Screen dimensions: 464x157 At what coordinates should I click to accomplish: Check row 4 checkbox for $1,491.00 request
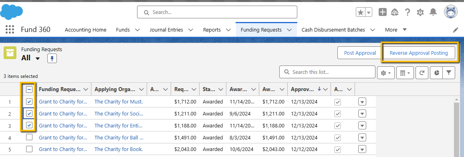(29, 137)
